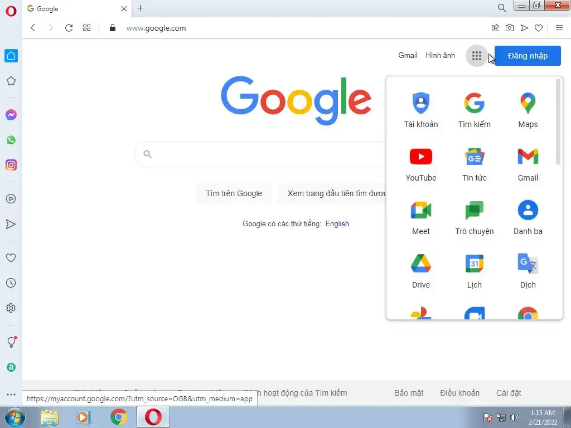
Task: Open Instagram in the sidebar
Action: coord(11,165)
